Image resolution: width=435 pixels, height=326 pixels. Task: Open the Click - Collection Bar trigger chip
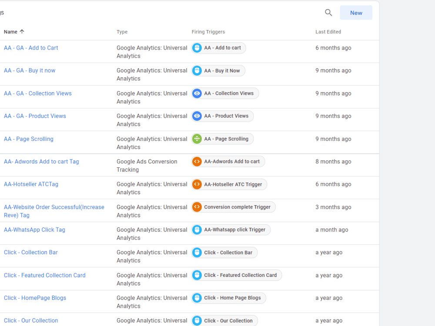[224, 252]
